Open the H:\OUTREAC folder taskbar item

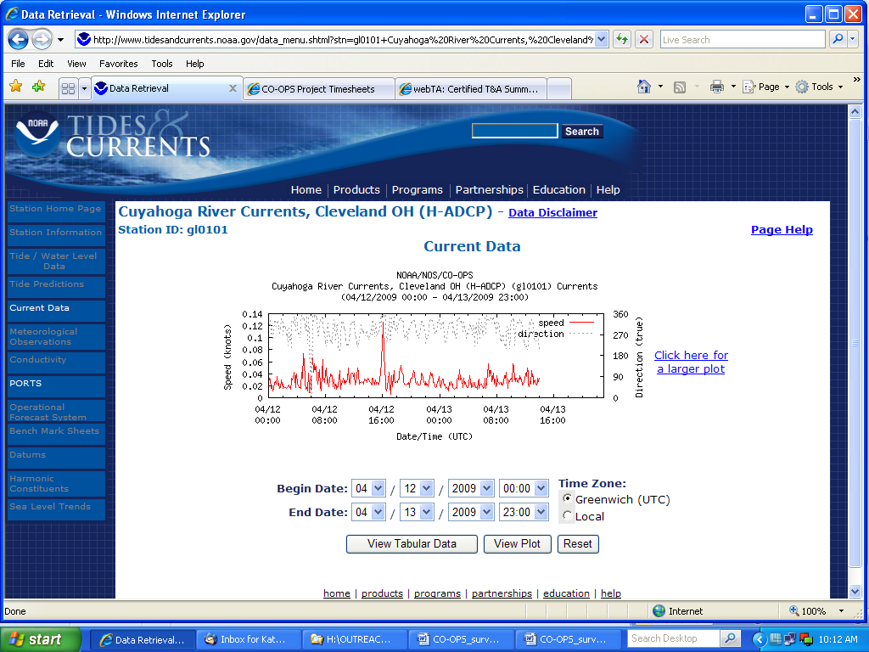point(356,639)
